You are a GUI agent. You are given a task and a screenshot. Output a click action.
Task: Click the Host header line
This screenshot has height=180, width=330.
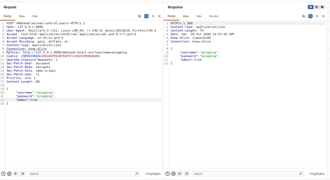24,27
